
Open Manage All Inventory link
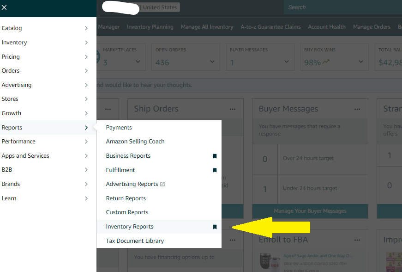click(x=207, y=27)
